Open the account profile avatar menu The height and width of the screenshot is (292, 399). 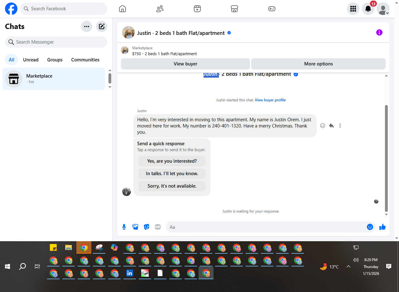point(383,9)
